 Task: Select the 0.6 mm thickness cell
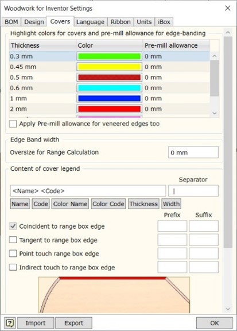[42, 88]
